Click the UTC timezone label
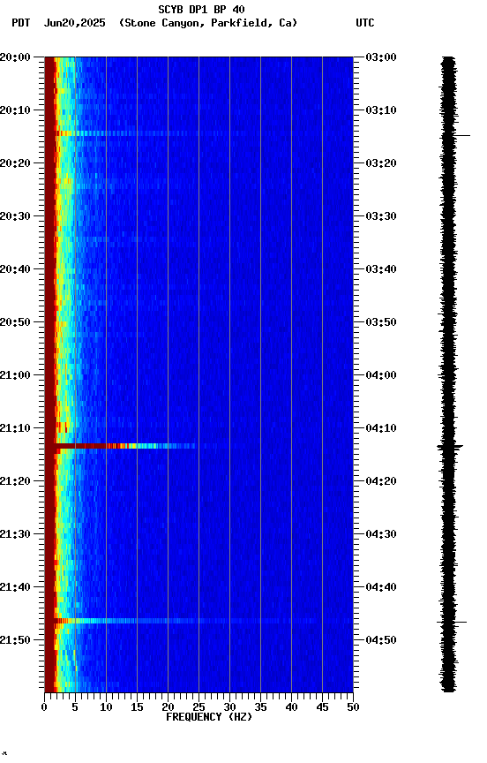Viewport: 487px width, 763px height. 365,23
